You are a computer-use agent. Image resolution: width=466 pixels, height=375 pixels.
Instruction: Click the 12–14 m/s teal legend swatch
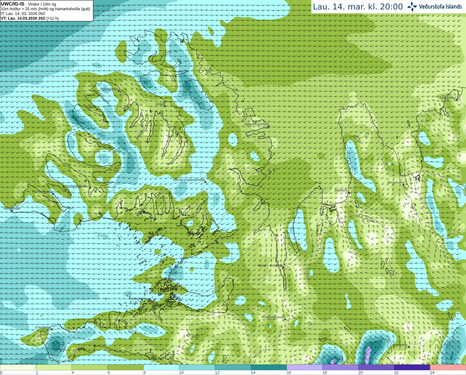(x=233, y=367)
